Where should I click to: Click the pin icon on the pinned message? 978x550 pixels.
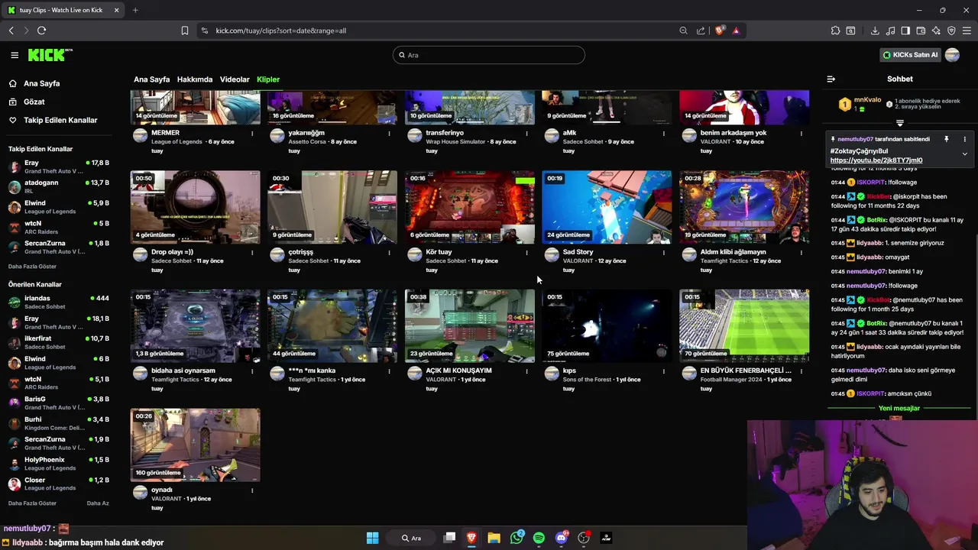(946, 139)
